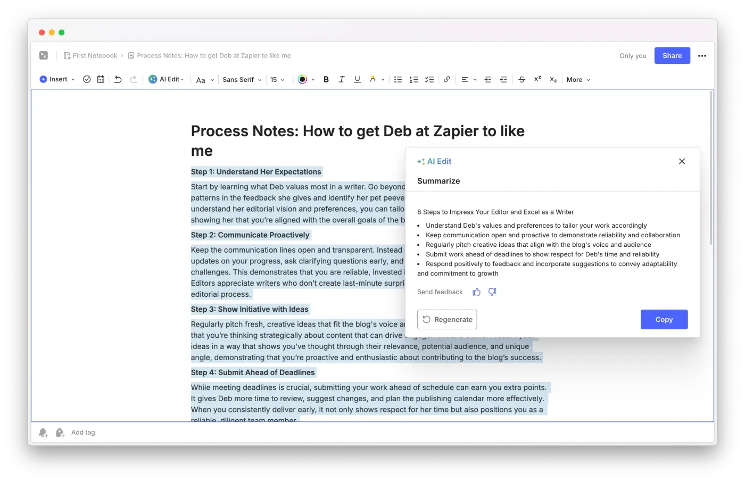Open the Insert dropdown menu

[x=57, y=79]
